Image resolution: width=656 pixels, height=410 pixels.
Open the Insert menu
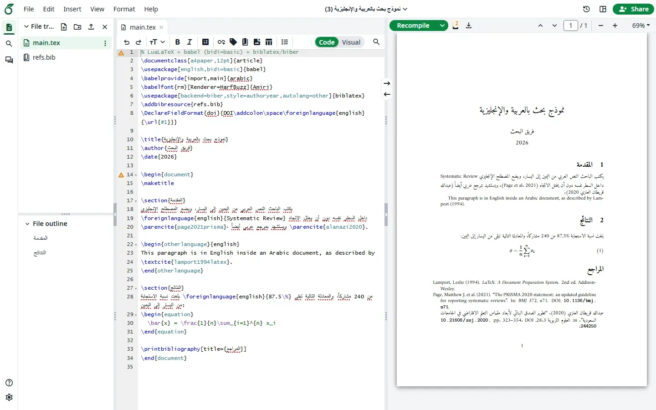[x=72, y=9]
